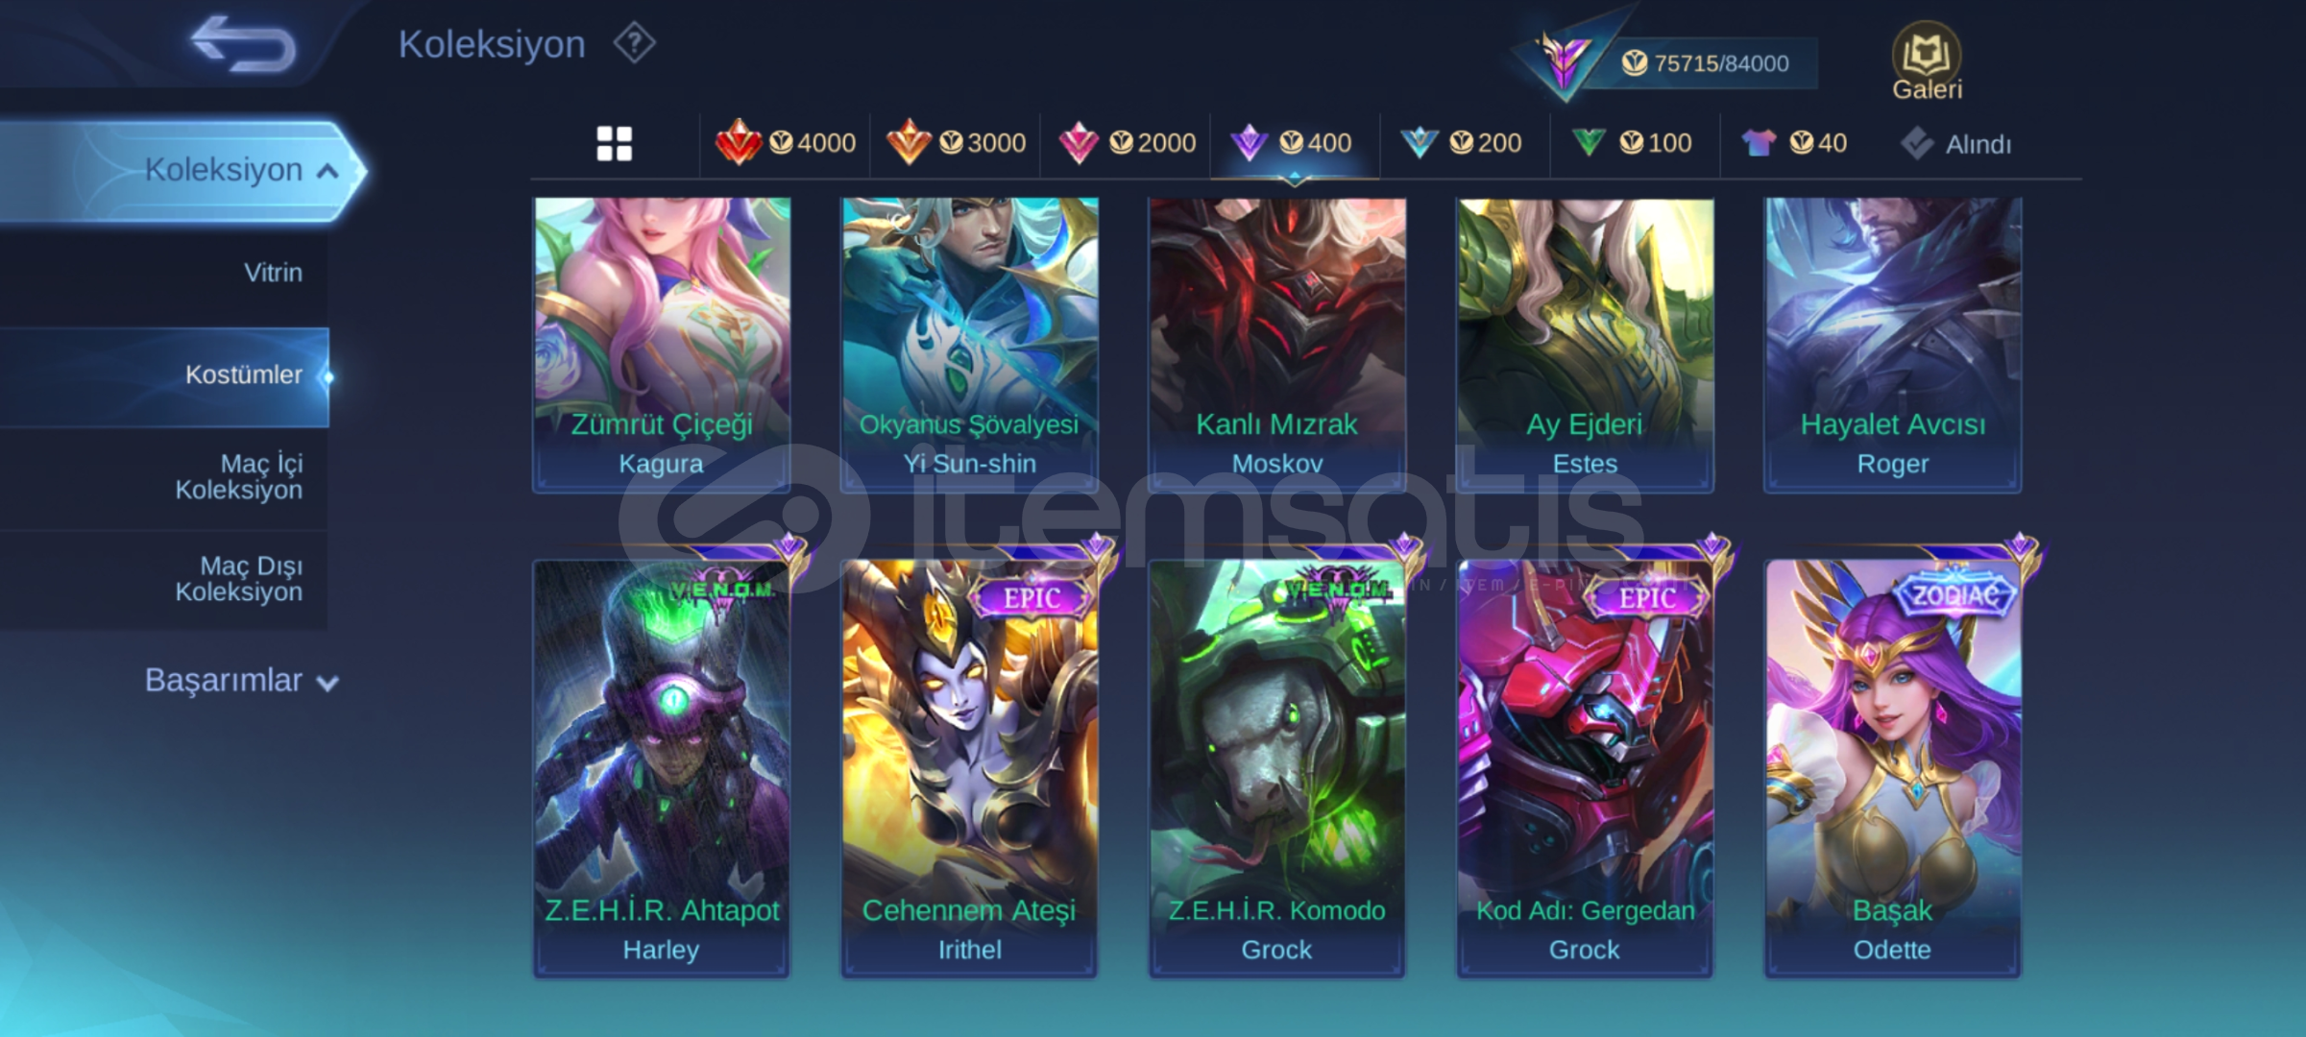Filter by the green 100 gem tier

click(1632, 143)
